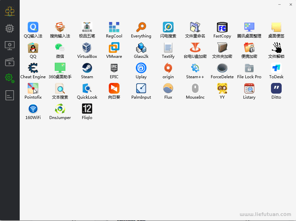Click the clover logo at top of sidebar
This screenshot has height=221, width=296.
pyautogui.click(x=10, y=11)
